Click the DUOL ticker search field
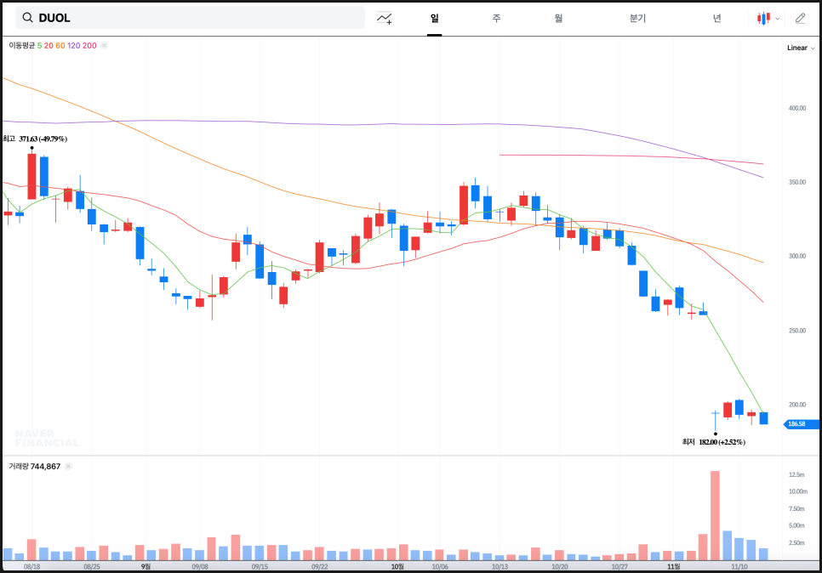 tap(196, 18)
